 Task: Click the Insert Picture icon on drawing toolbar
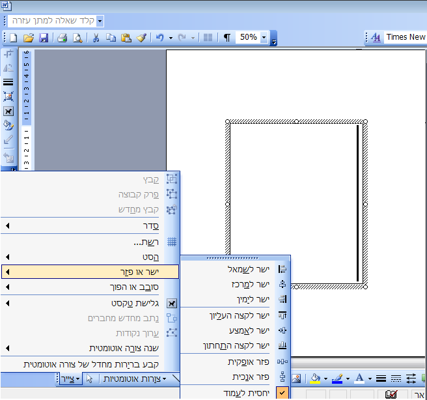coord(296,379)
